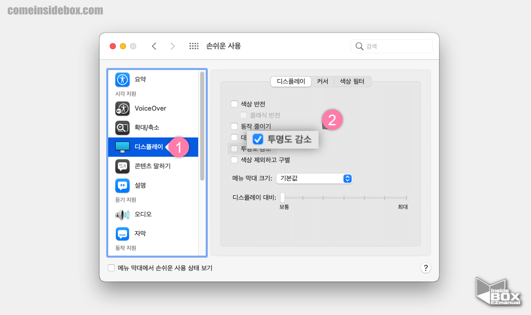Toggle 메뉴 막대에서 손쉬운 사용 상태 보기 checkbox
531x315 pixels.
[111, 268]
